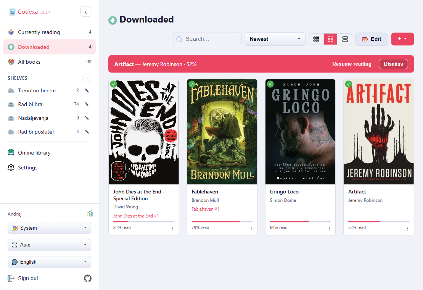Toggle downloaded checkmark on John Dies at the End
The image size is (423, 290).
(x=114, y=84)
